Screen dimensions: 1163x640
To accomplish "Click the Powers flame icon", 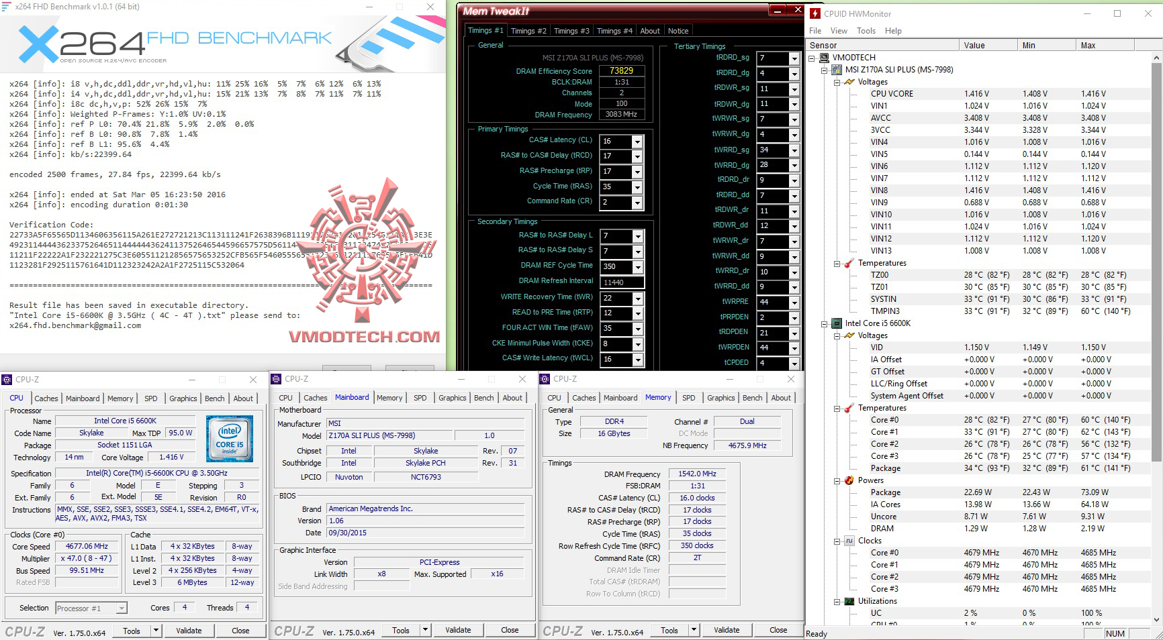I will click(849, 480).
